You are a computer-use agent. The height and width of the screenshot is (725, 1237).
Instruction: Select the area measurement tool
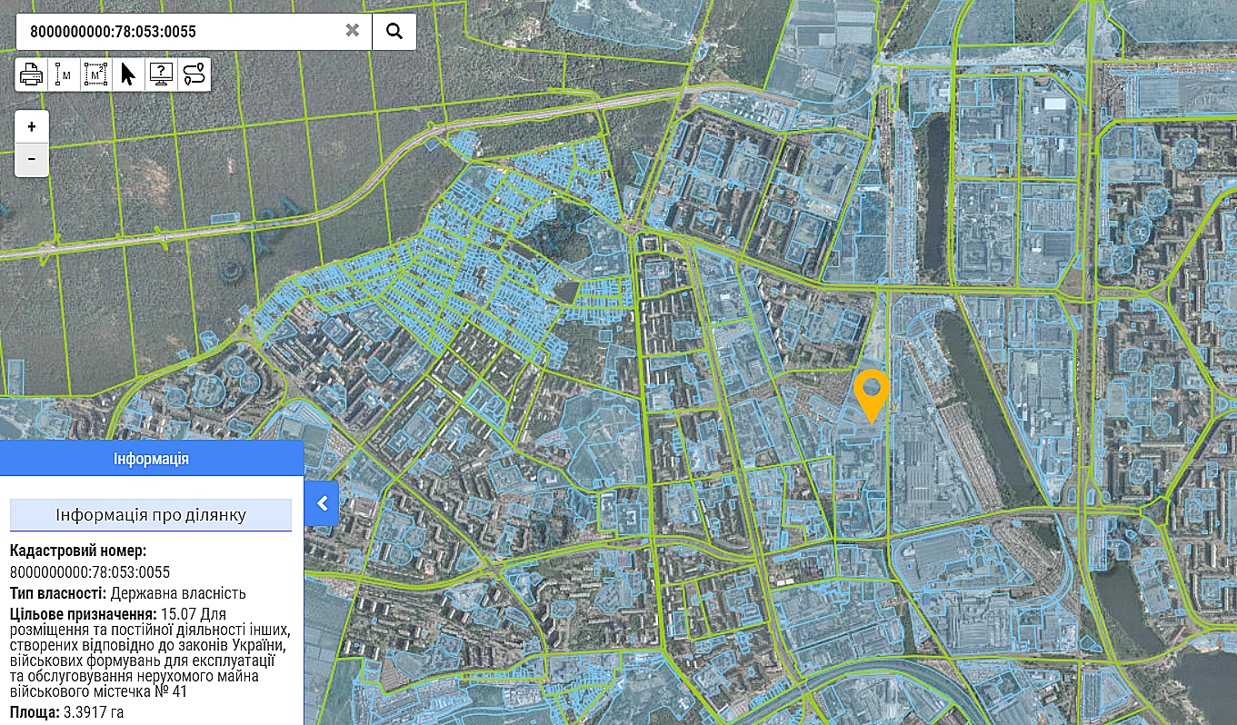95,74
